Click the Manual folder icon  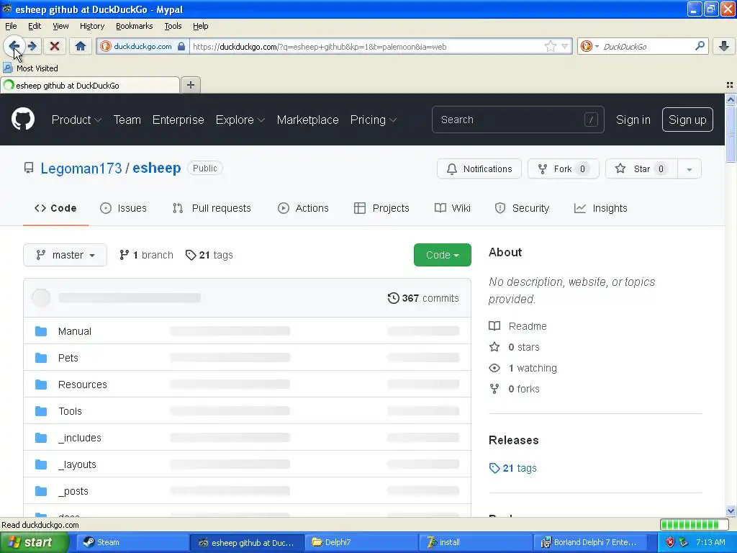(41, 331)
